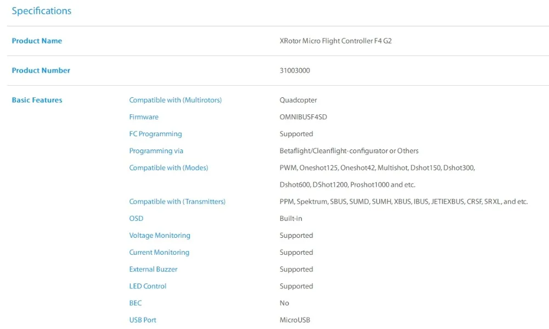Click the 'PPM, Spektrum, SBUS' transmitters list
Image resolution: width=549 pixels, height=329 pixels.
pos(404,202)
